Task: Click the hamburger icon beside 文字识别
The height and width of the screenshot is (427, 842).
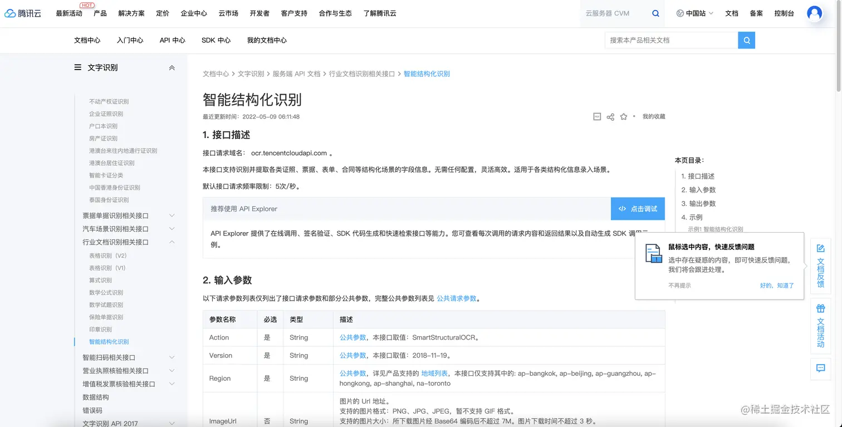Action: 78,67
